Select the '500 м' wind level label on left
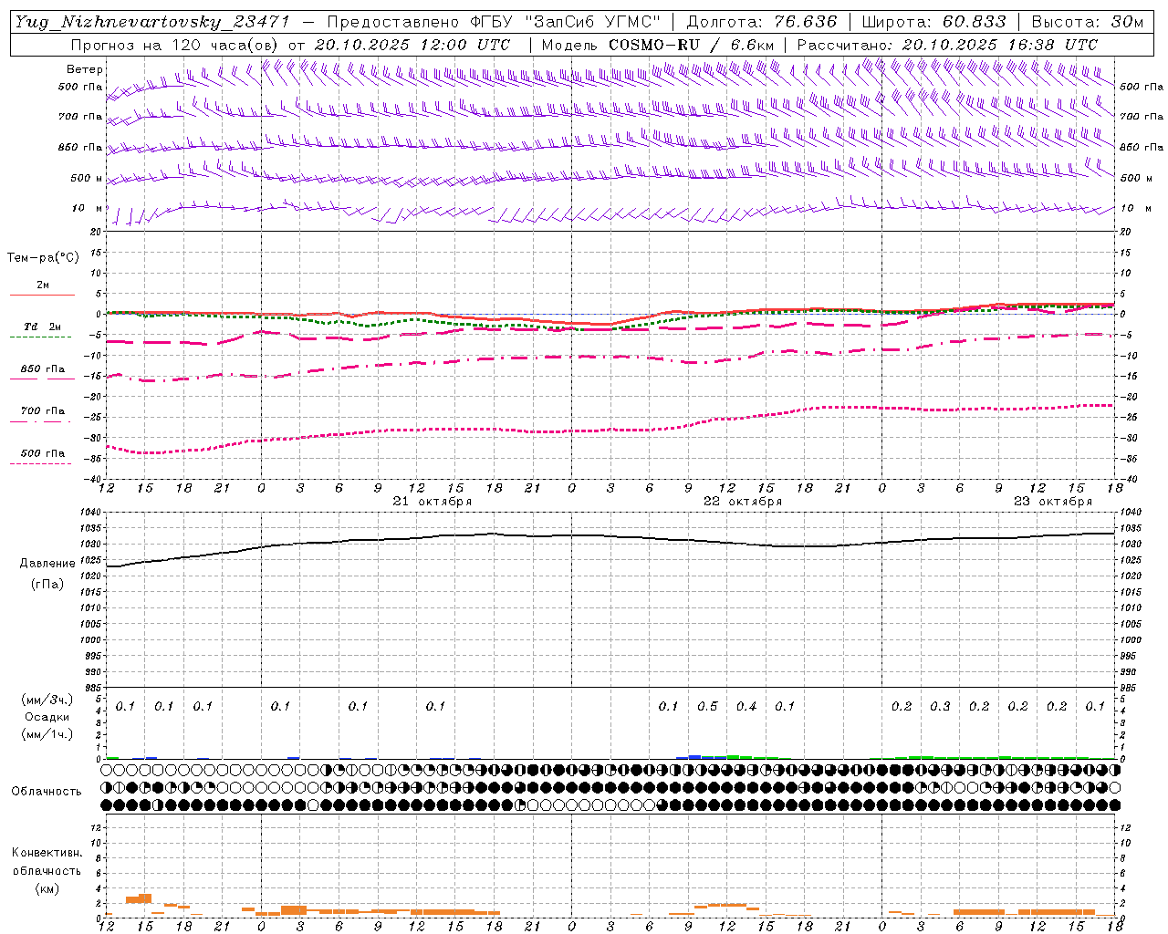Screen dimensions: 1168x934 [x=87, y=178]
